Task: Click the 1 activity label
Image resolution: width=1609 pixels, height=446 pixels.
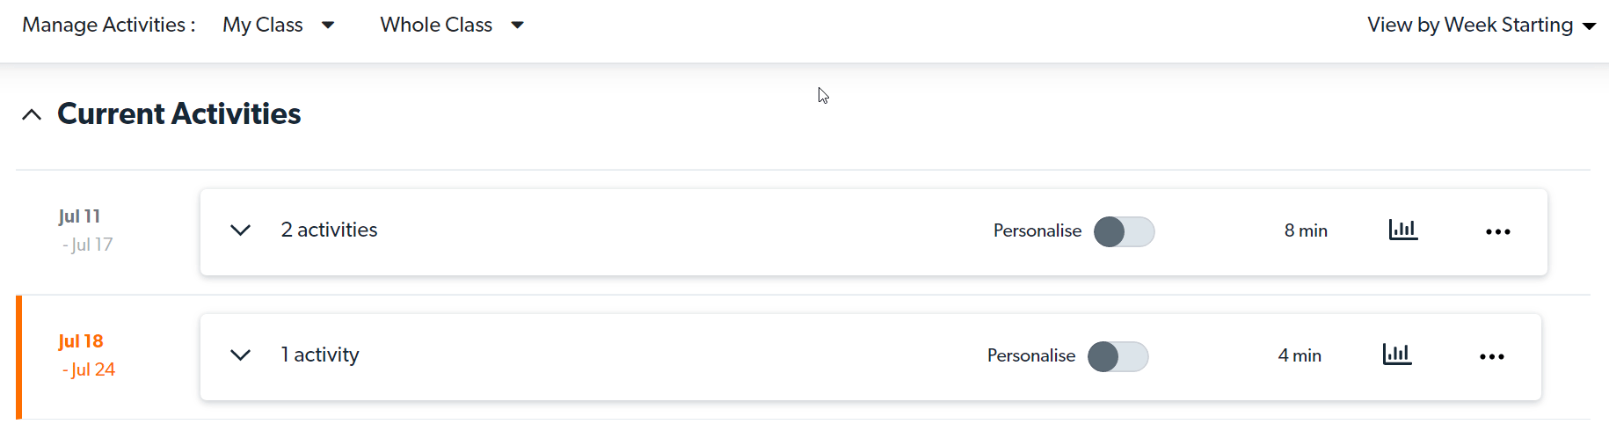Action: [320, 355]
